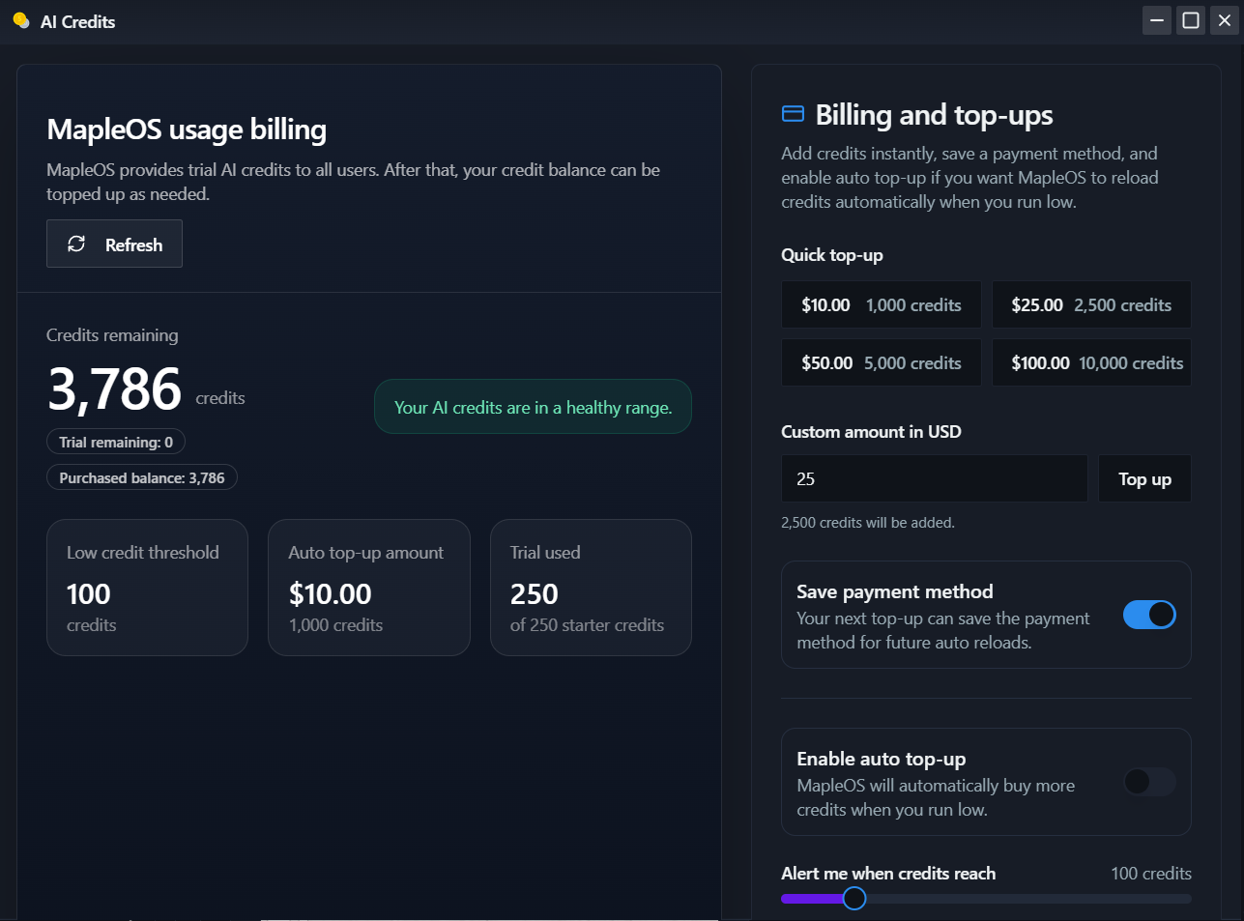The height and width of the screenshot is (921, 1244).
Task: Click the 3,786 credits remaining figure
Action: tap(115, 389)
